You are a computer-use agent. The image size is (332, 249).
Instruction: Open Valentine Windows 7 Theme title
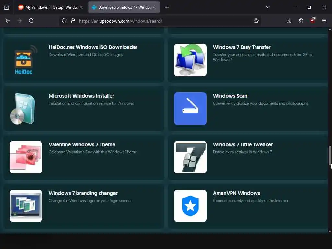pos(82,145)
